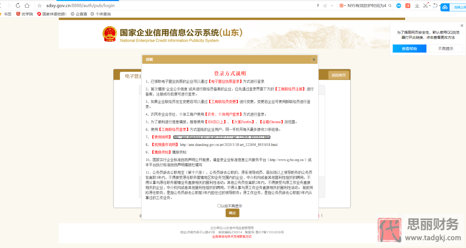The image size is (466, 248).
Task: Reload the page with the refresh icon
Action: pos(18,5)
